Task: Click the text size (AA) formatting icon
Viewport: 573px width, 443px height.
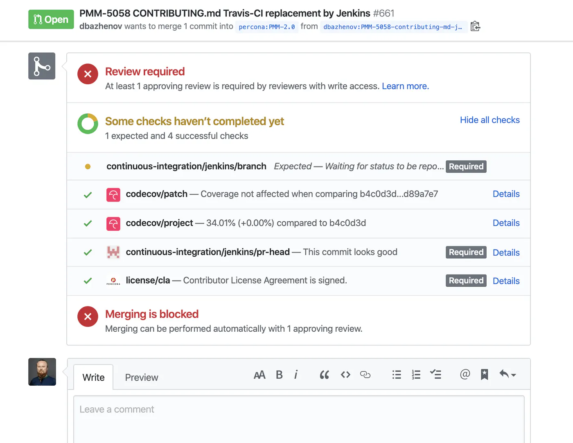Action: click(x=259, y=375)
